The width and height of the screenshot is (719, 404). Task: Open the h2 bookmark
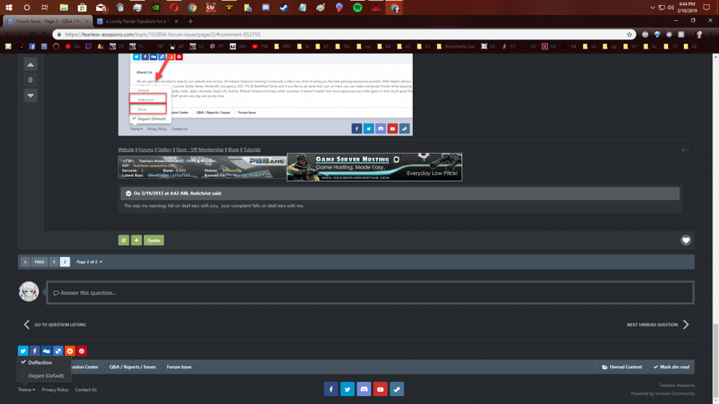(488, 46)
